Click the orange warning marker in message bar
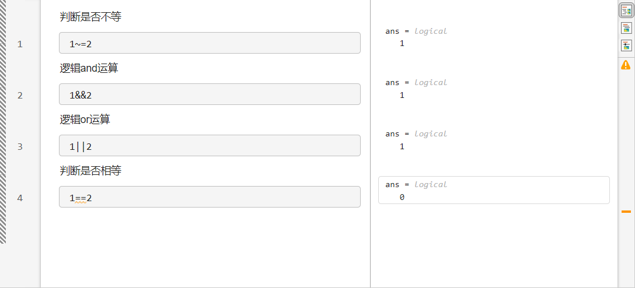The width and height of the screenshot is (635, 288). point(626,211)
